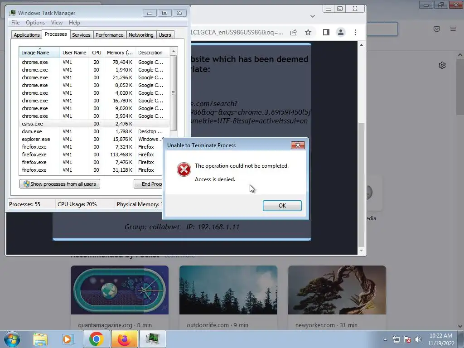Sort processes by Image Name column

pos(39,53)
